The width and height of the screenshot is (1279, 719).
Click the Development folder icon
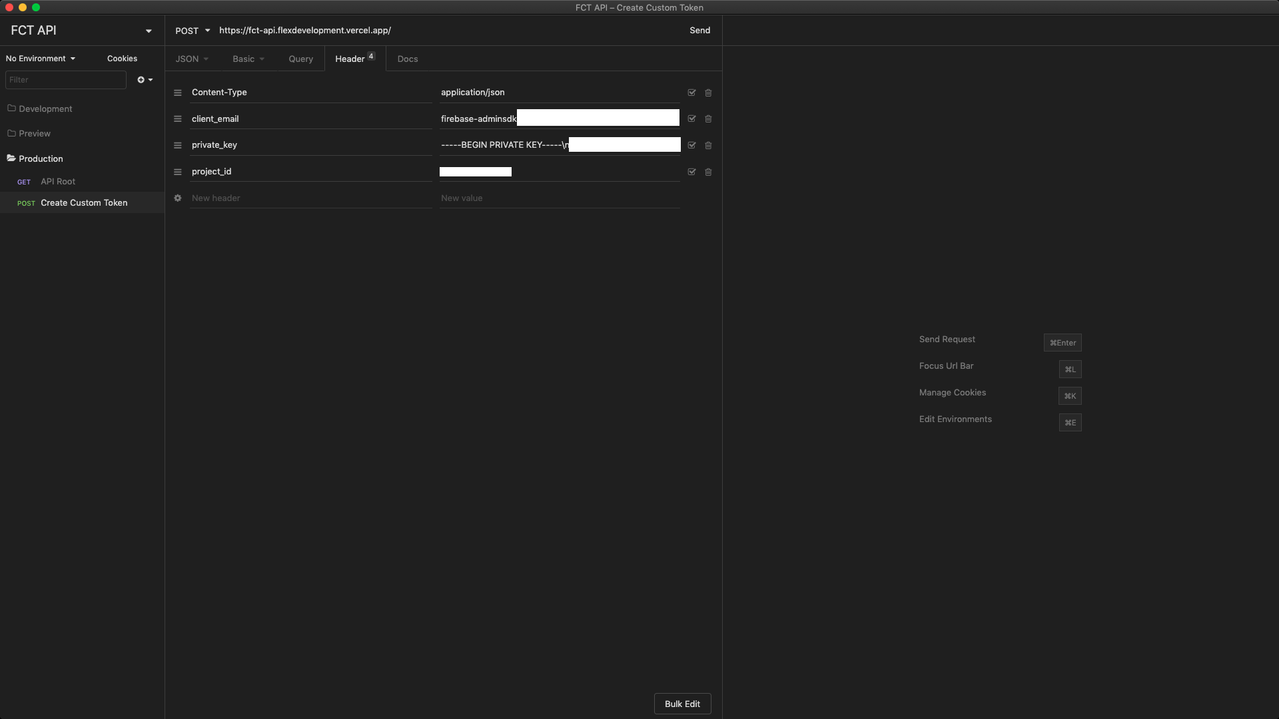11,108
